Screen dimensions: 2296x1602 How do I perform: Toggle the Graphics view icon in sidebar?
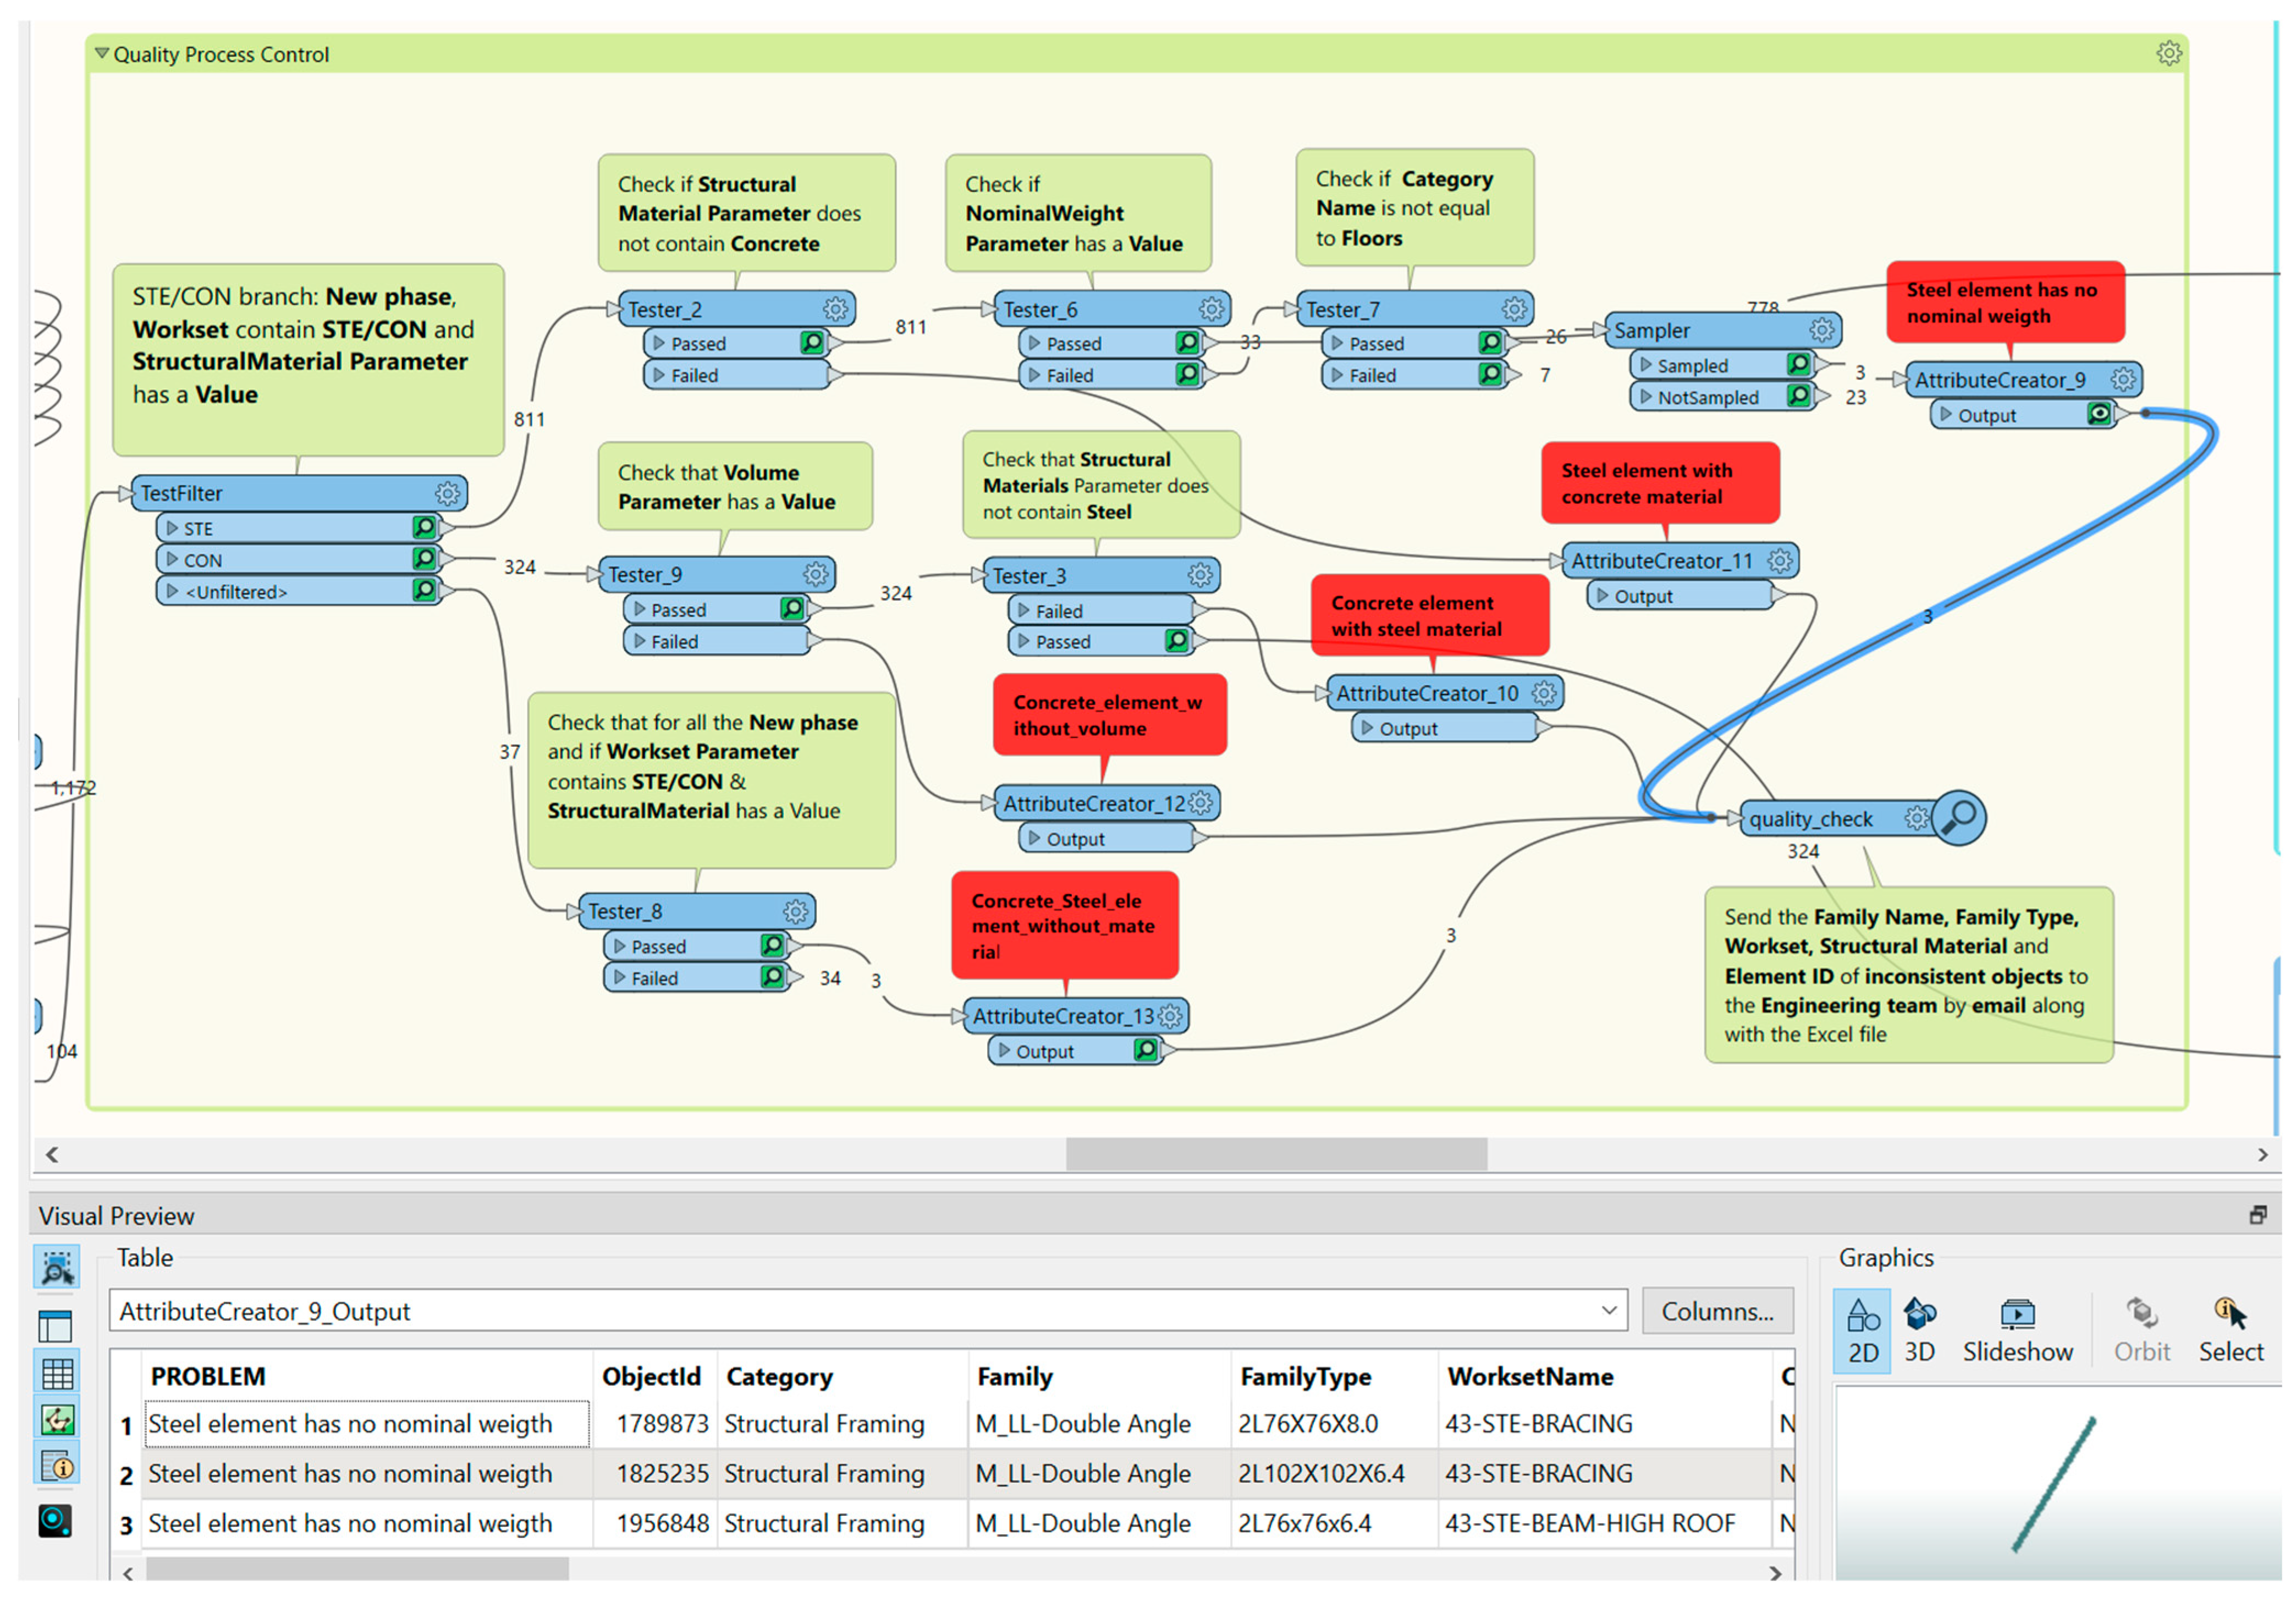coord(57,1420)
